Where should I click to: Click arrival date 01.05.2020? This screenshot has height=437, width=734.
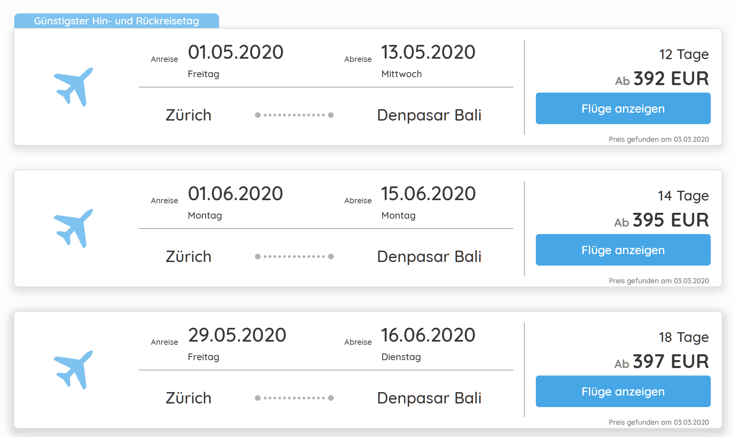tap(236, 52)
